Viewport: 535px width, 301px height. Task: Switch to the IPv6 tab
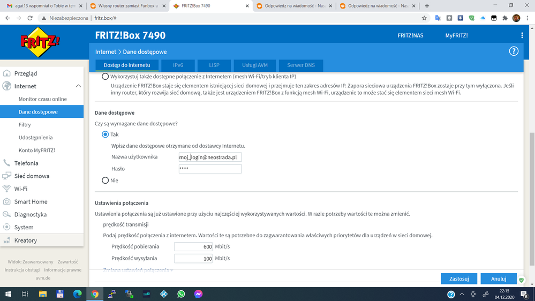tap(178, 65)
